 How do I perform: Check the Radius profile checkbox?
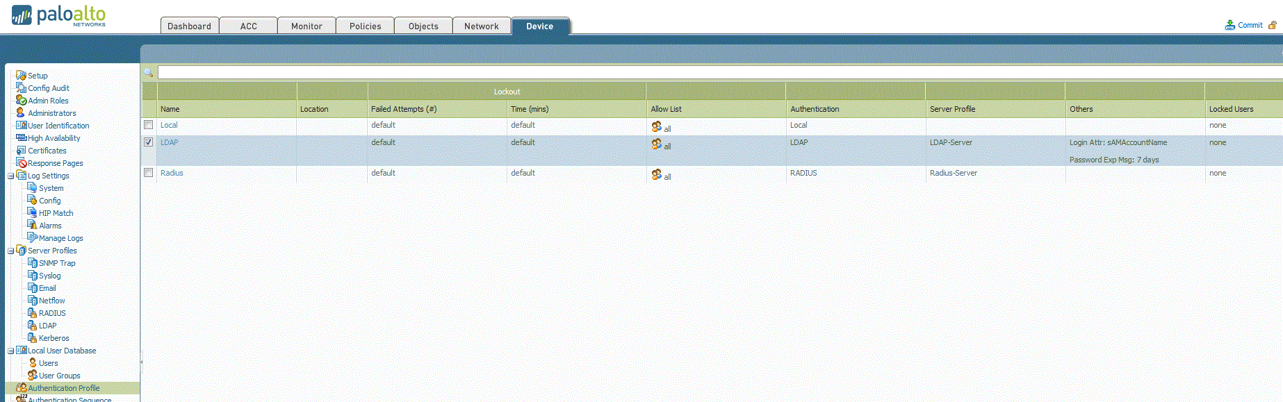tap(148, 173)
